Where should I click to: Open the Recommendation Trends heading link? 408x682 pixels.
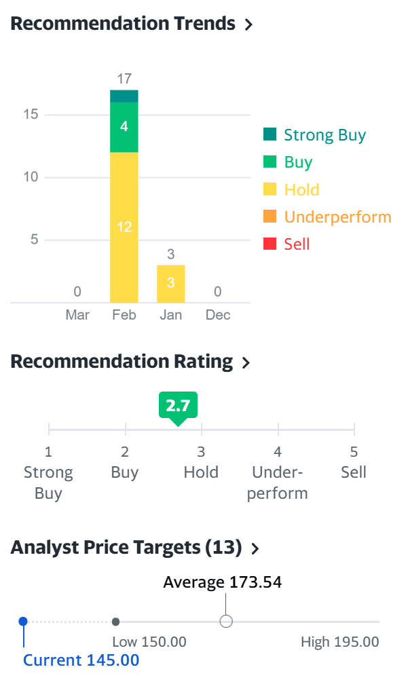tap(123, 24)
